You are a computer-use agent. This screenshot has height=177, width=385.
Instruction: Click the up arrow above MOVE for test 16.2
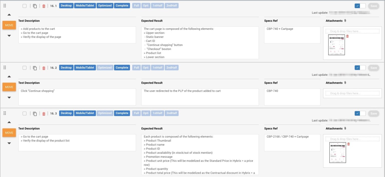[9, 76]
